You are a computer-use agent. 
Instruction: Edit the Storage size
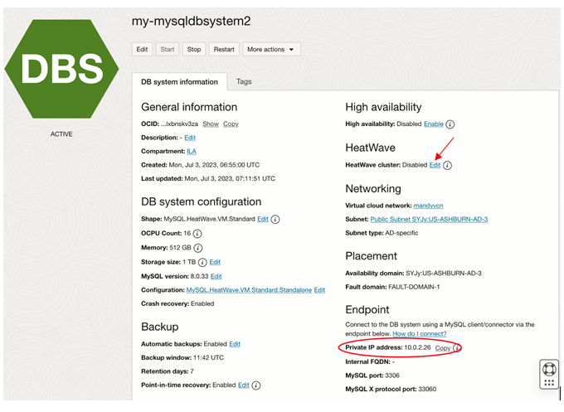point(215,262)
